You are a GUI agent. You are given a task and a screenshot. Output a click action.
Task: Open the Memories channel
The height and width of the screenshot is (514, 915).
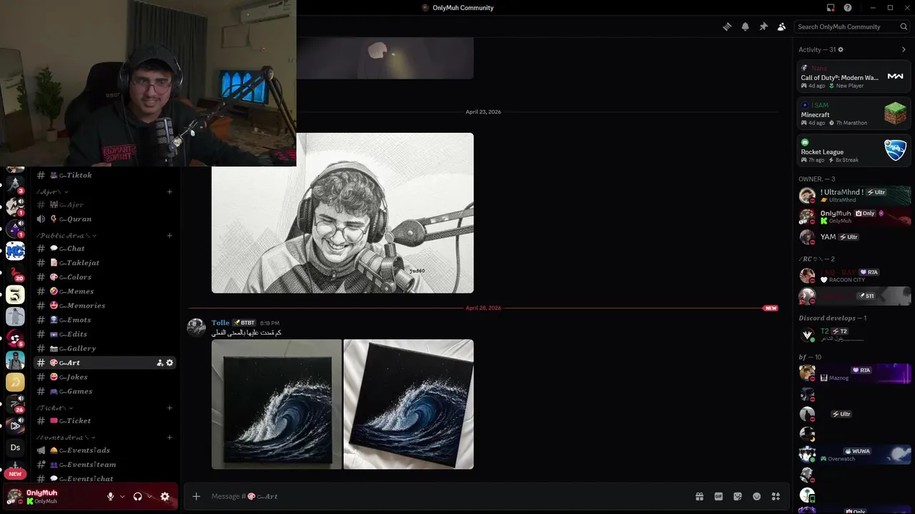point(105,306)
